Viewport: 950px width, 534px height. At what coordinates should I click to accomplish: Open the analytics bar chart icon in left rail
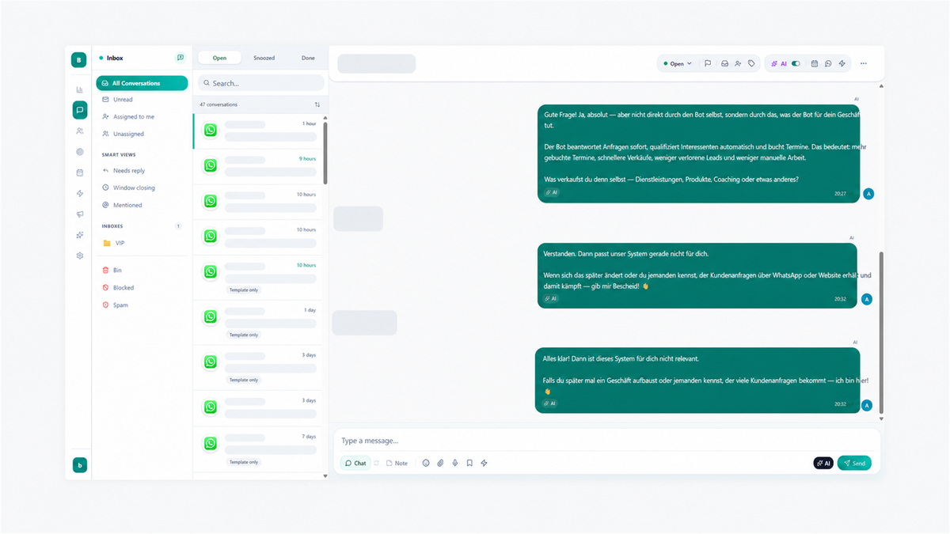click(x=79, y=90)
